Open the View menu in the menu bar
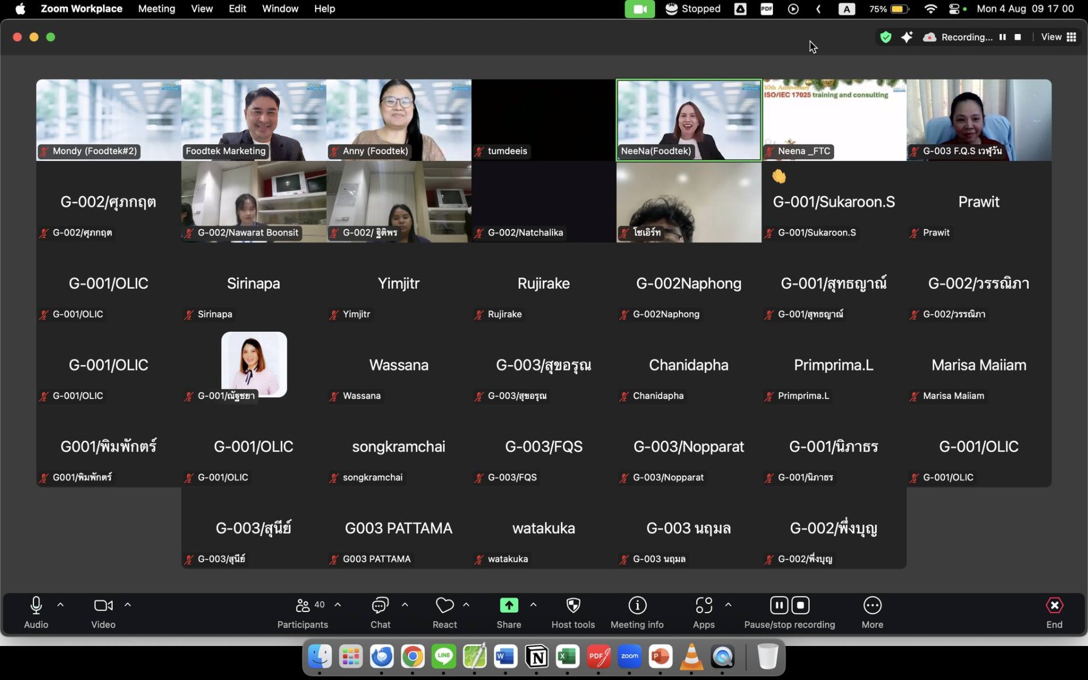This screenshot has width=1088, height=680. click(202, 8)
